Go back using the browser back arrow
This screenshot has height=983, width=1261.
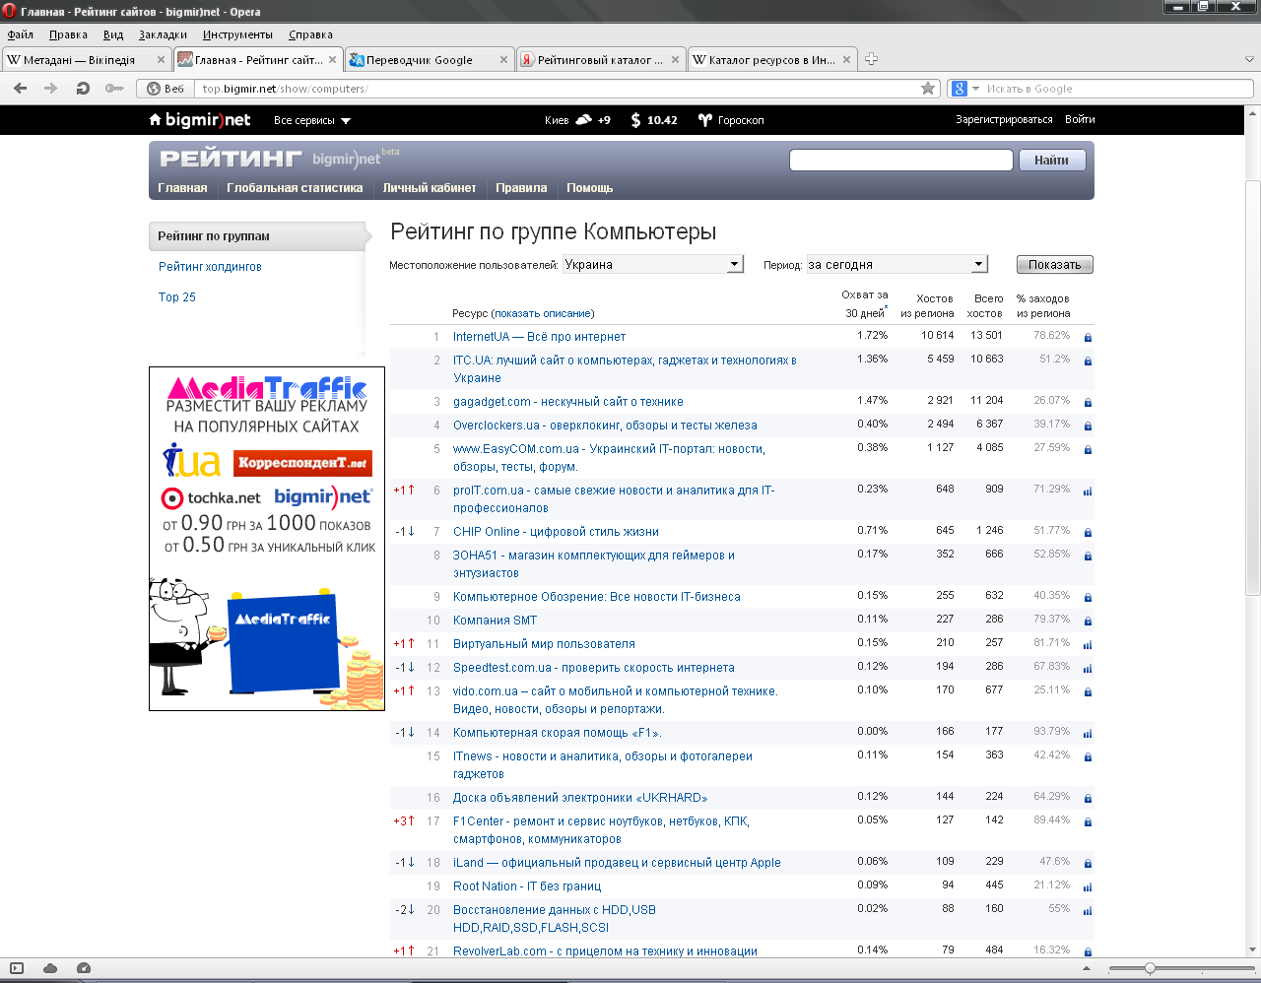pos(21,89)
